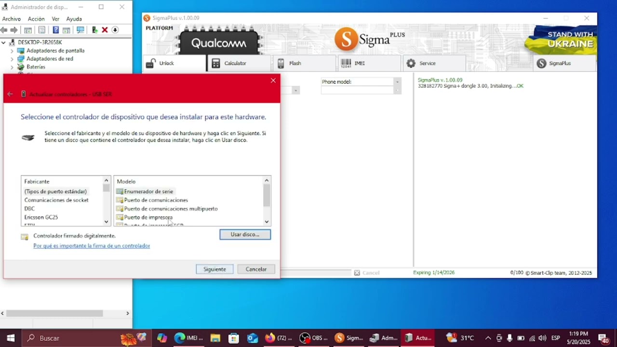Image resolution: width=617 pixels, height=347 pixels.
Task: Click the Modelo list vertical scrollbar thumb
Action: tap(267, 196)
